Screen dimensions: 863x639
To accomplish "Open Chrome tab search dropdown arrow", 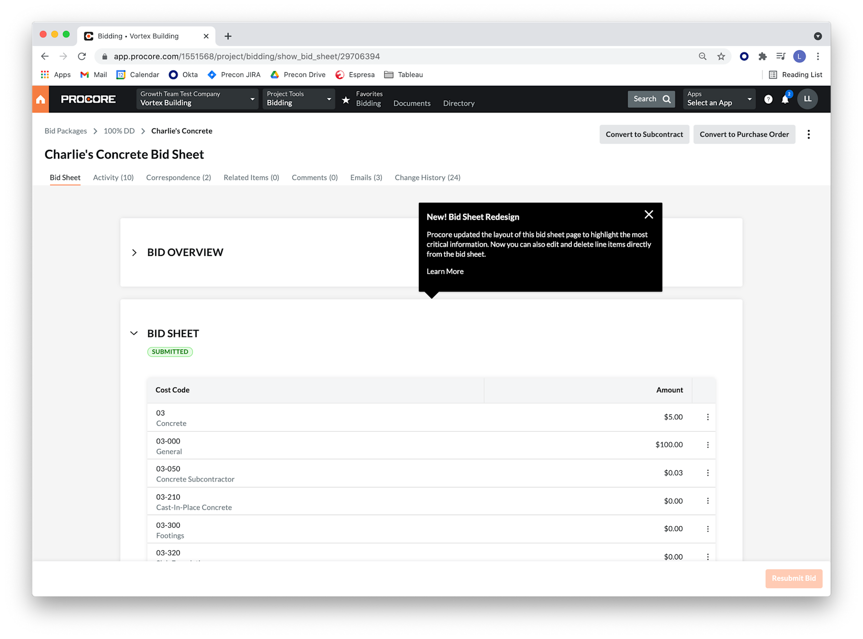I will (x=818, y=36).
